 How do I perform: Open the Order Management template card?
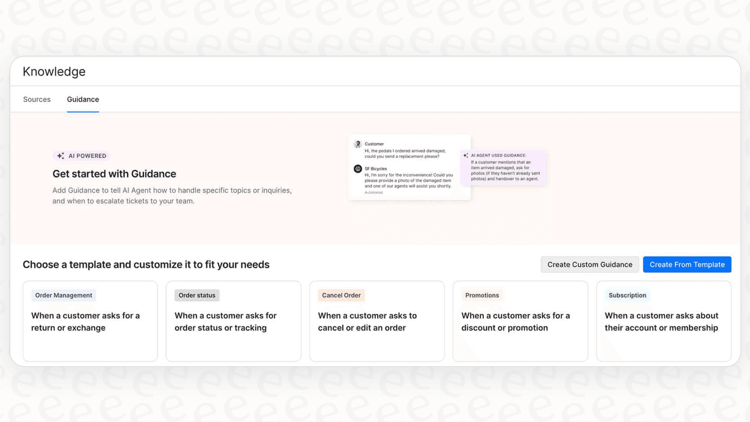[x=90, y=321]
